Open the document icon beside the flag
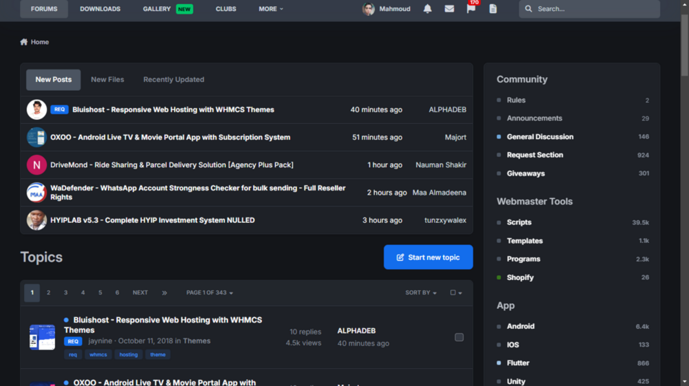Image resolution: width=689 pixels, height=386 pixels. point(493,9)
